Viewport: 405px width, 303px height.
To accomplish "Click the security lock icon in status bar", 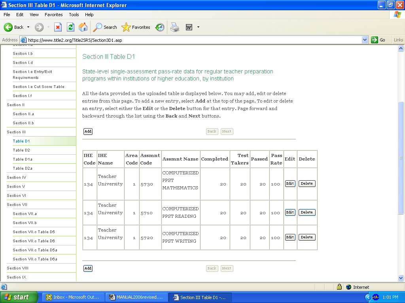I will point(339,286).
